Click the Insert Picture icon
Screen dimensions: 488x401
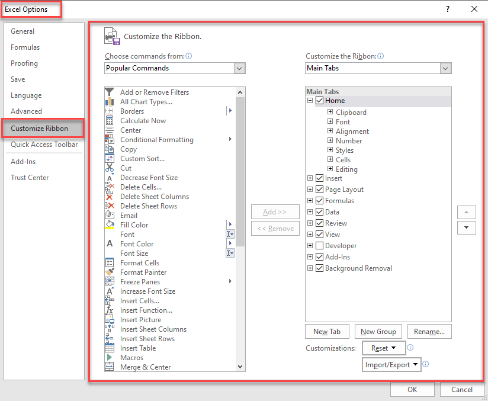tap(109, 320)
